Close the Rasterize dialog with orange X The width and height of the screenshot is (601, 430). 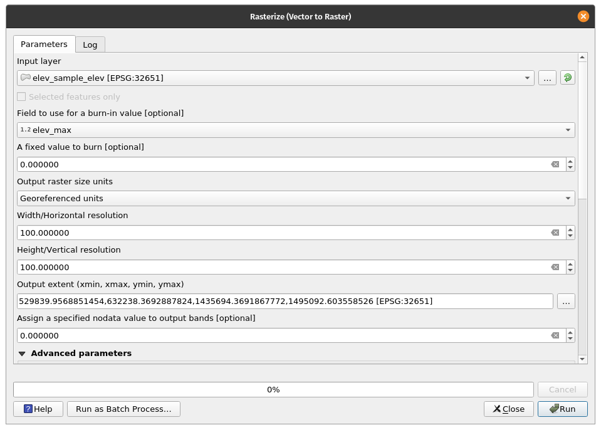coord(583,16)
